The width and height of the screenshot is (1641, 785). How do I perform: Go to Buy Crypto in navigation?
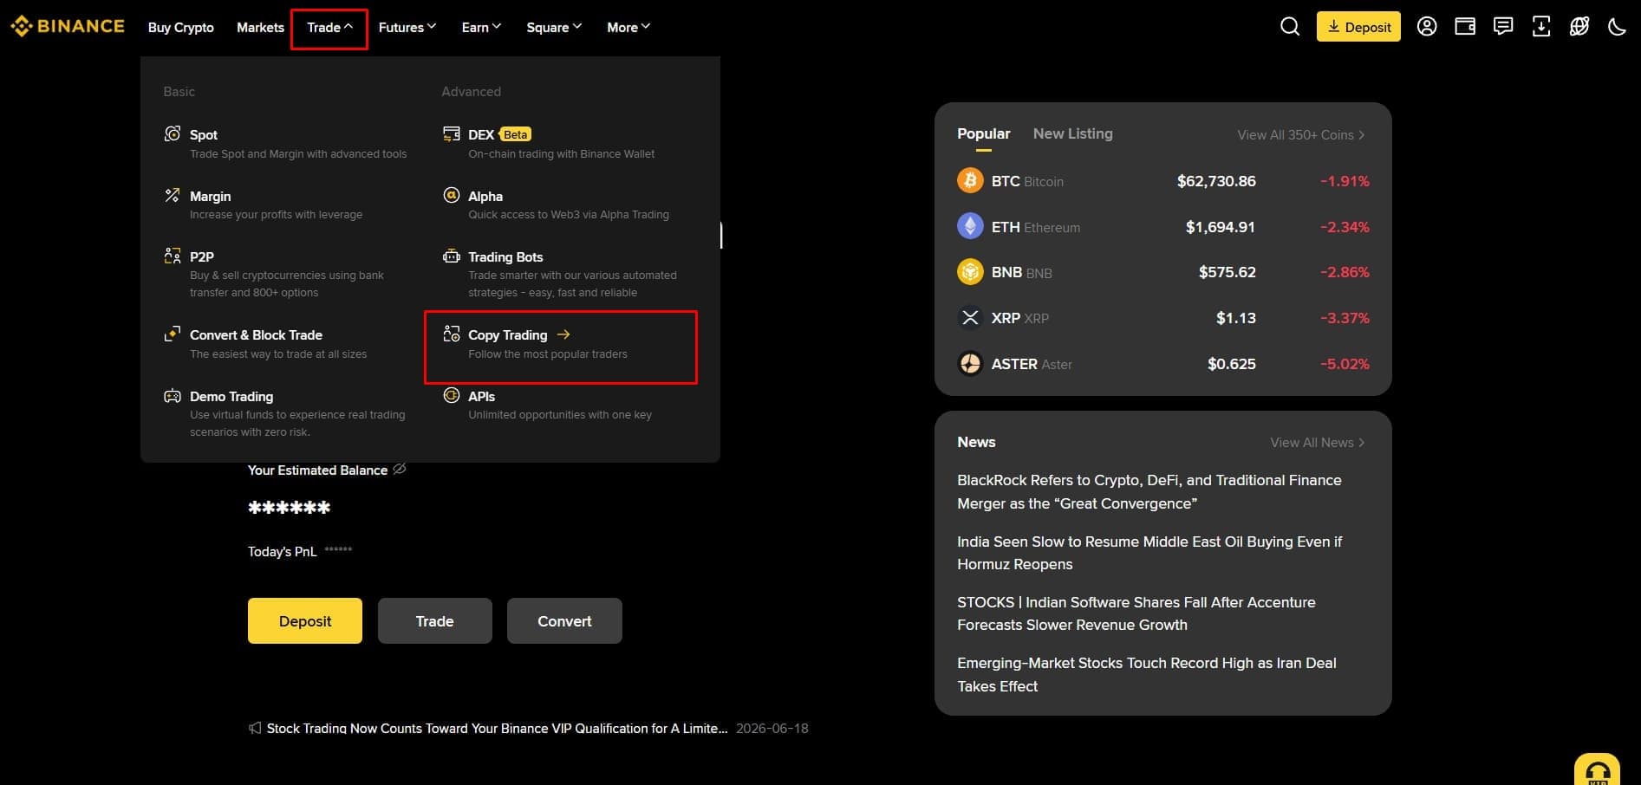pyautogui.click(x=181, y=28)
